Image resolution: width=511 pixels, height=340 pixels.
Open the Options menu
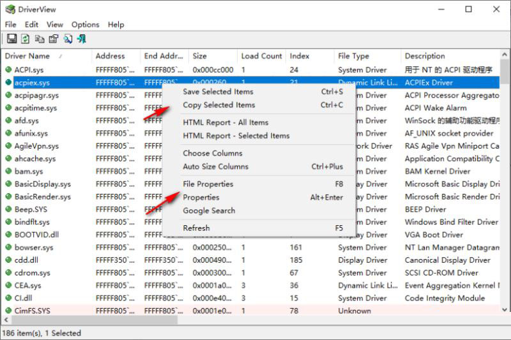pos(85,25)
